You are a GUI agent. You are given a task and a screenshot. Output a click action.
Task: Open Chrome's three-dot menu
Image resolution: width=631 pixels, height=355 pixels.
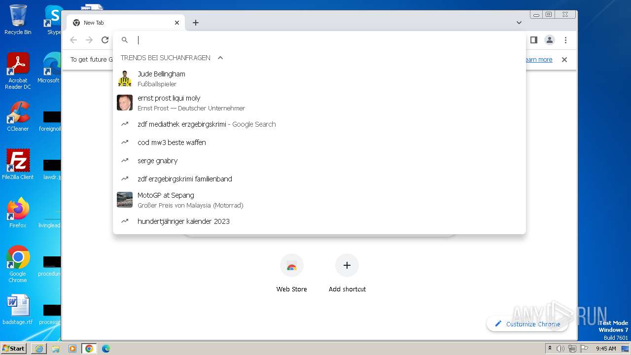click(x=565, y=40)
